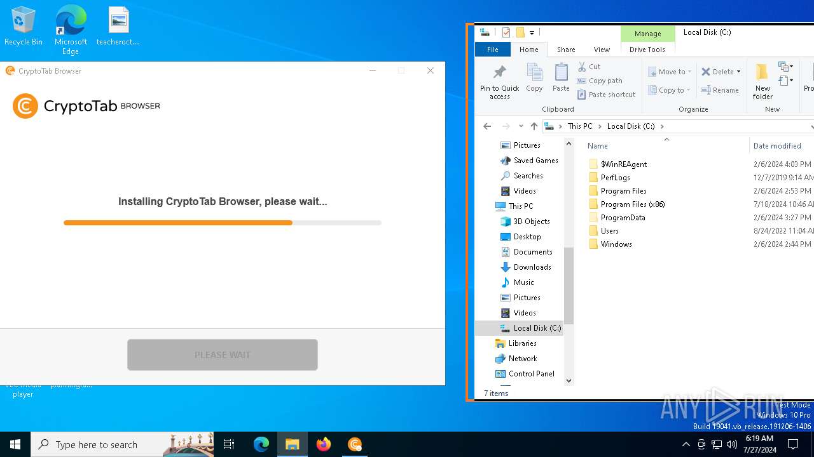The height and width of the screenshot is (457, 814).
Task: Select the Users folder
Action: point(609,231)
